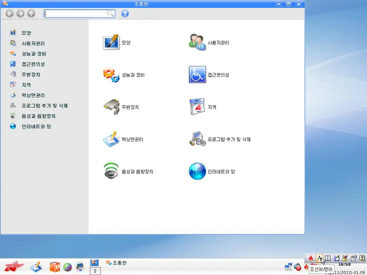
Task: Select 지역 in the left sidebar
Action: click(x=26, y=85)
